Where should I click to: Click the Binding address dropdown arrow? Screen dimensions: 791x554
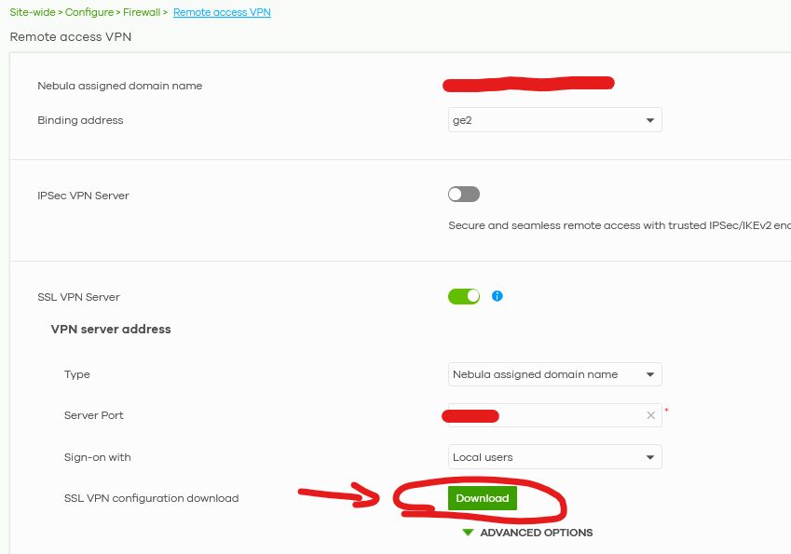[650, 120]
